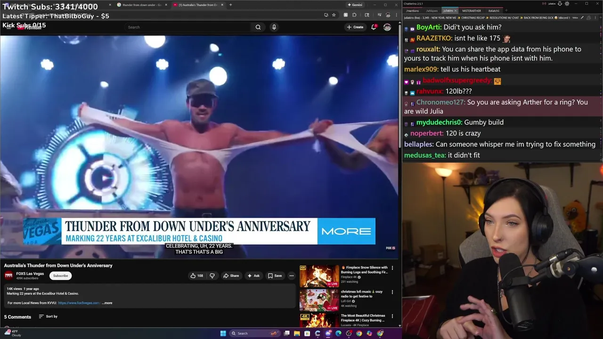Click the Gemini button in Chrome
Screen dimensions: 603x339
pyautogui.click(x=355, y=5)
